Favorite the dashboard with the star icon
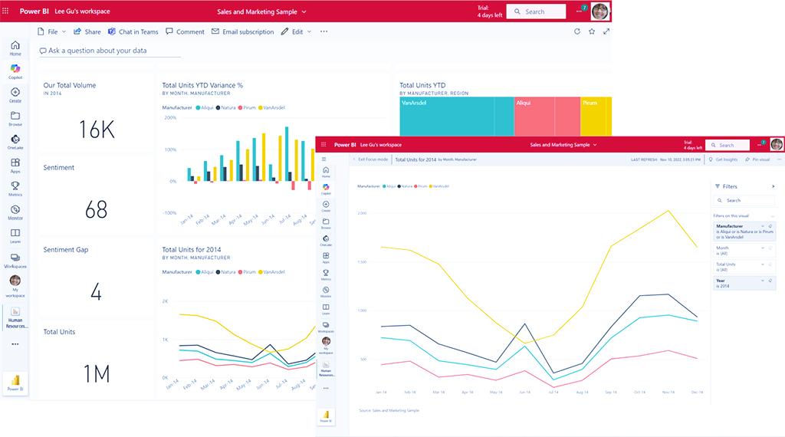Screen dimensions: 785x437 592,31
